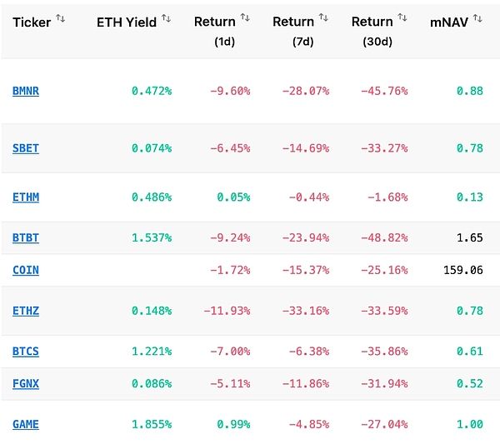Click the ETH Yield column header
This screenshot has height=444, width=500.
(x=127, y=22)
